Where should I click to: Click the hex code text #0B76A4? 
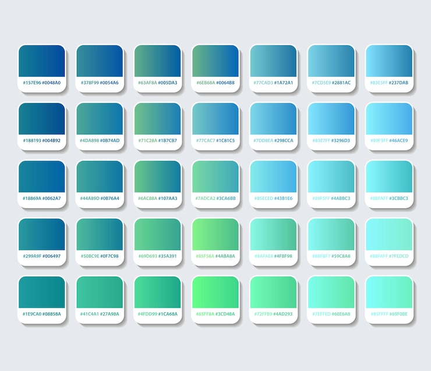point(109,198)
